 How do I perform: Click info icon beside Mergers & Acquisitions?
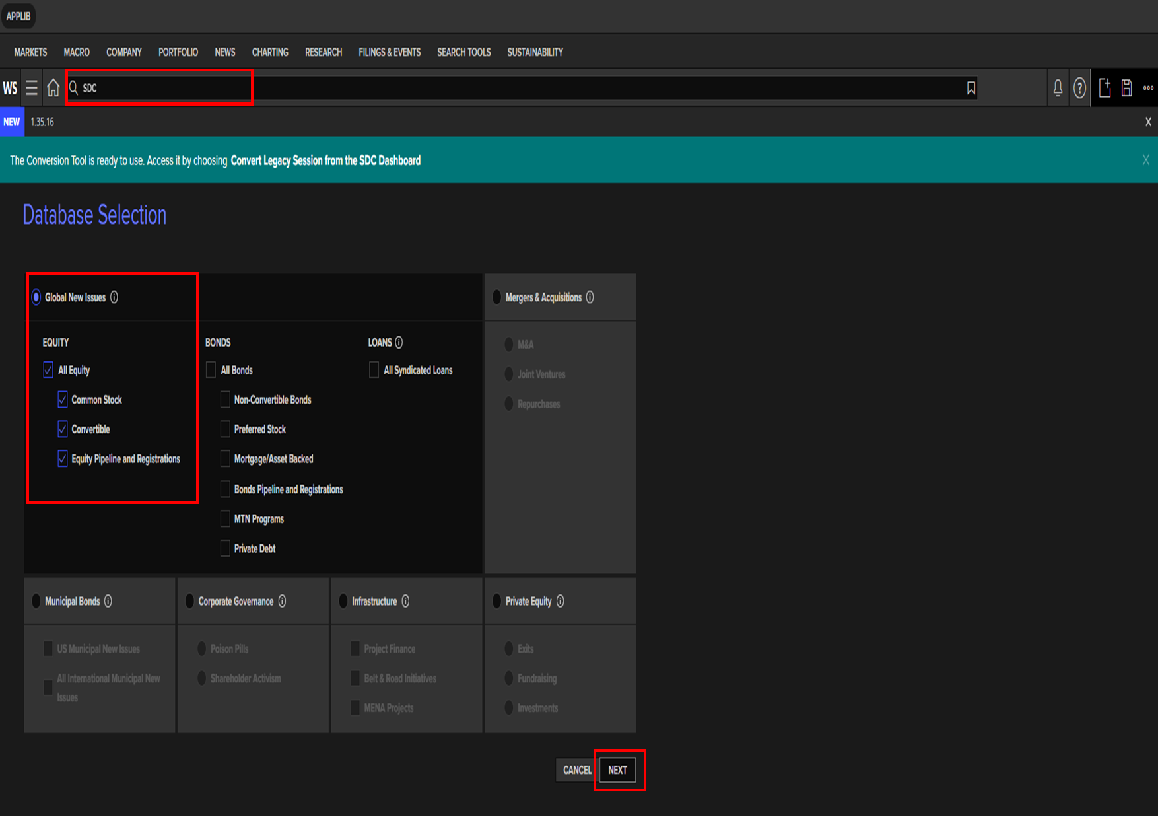tap(590, 297)
